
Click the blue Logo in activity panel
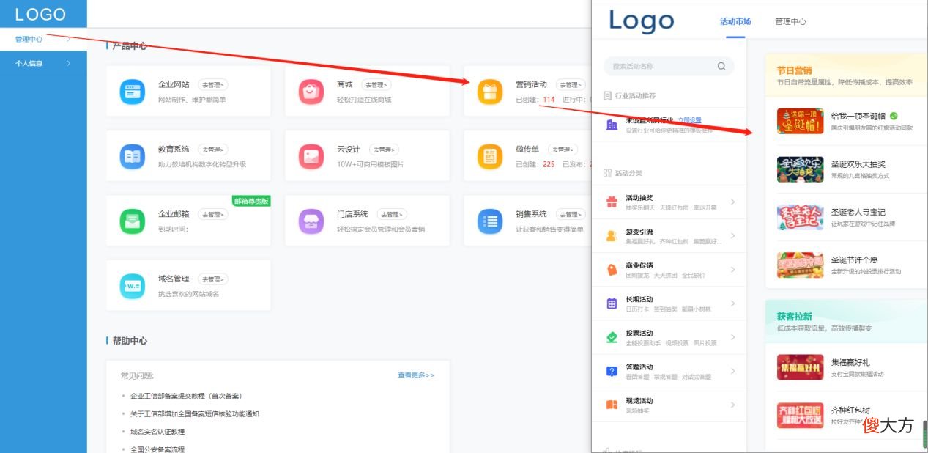[642, 21]
